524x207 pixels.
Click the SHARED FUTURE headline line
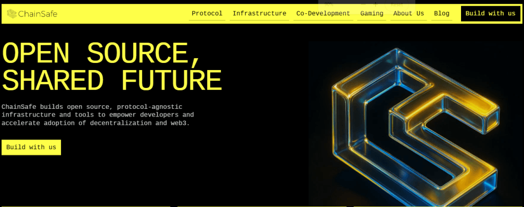(x=112, y=79)
